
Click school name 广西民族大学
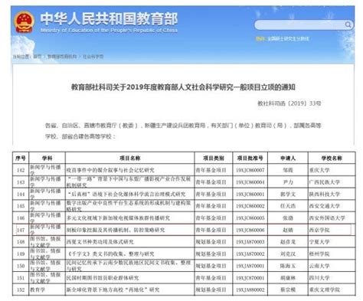(x=325, y=182)
